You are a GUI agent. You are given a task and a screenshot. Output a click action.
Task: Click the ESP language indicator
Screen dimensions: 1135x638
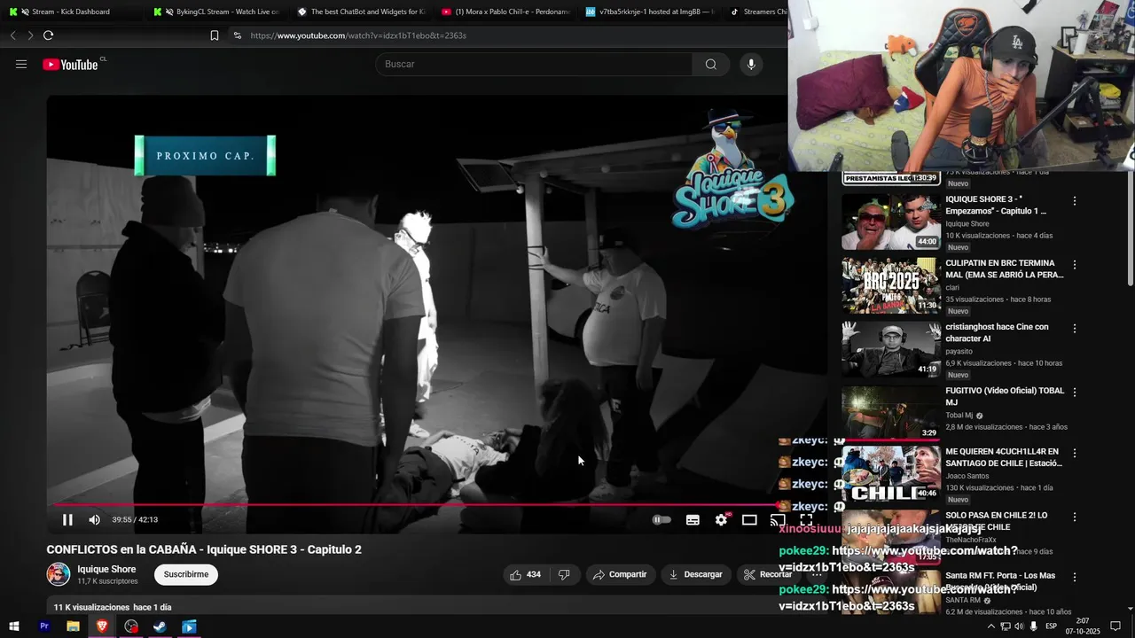pyautogui.click(x=1051, y=626)
